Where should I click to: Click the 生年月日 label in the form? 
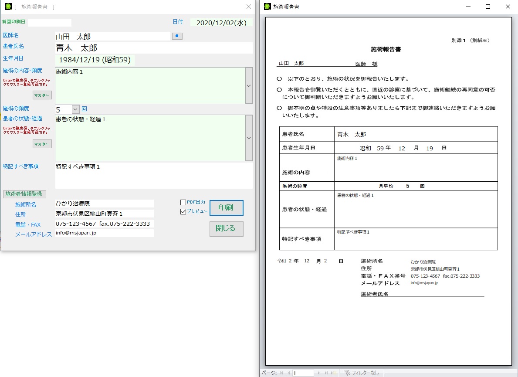point(13,58)
